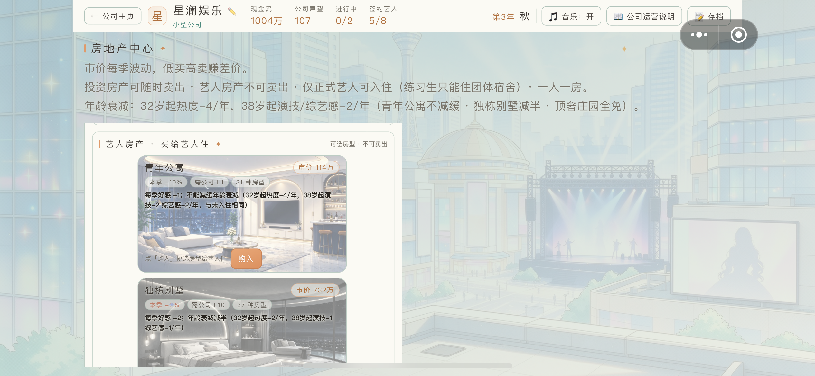This screenshot has height=376, width=815.
Task: Open 公司运营说明 guide
Action: (644, 16)
